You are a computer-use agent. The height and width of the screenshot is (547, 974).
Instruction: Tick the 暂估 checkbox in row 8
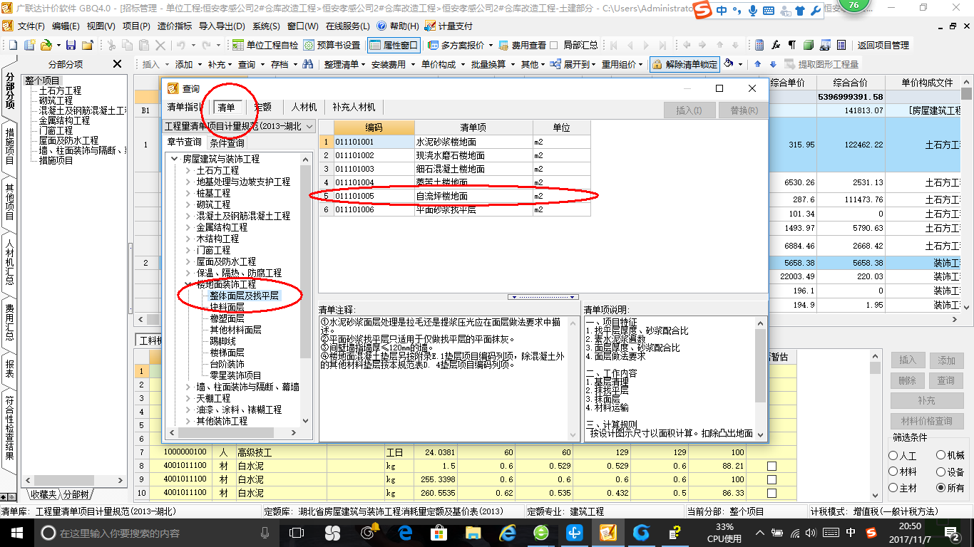click(x=771, y=466)
